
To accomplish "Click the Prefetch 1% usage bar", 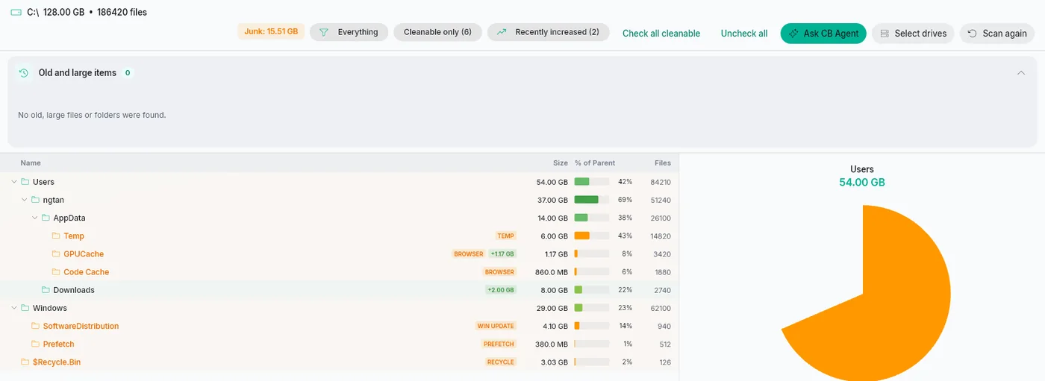I will [x=592, y=344].
